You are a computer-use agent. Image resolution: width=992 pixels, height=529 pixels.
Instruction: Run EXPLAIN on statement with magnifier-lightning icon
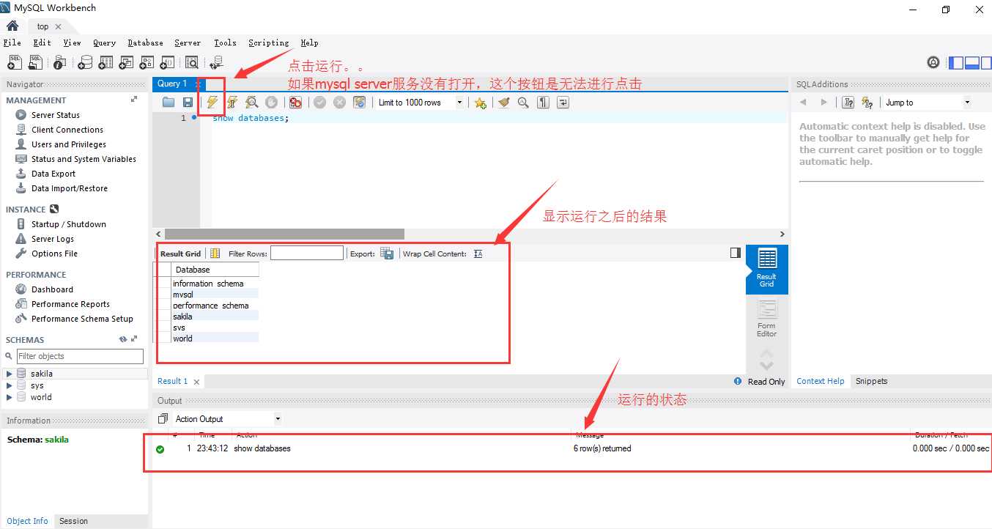coord(252,103)
